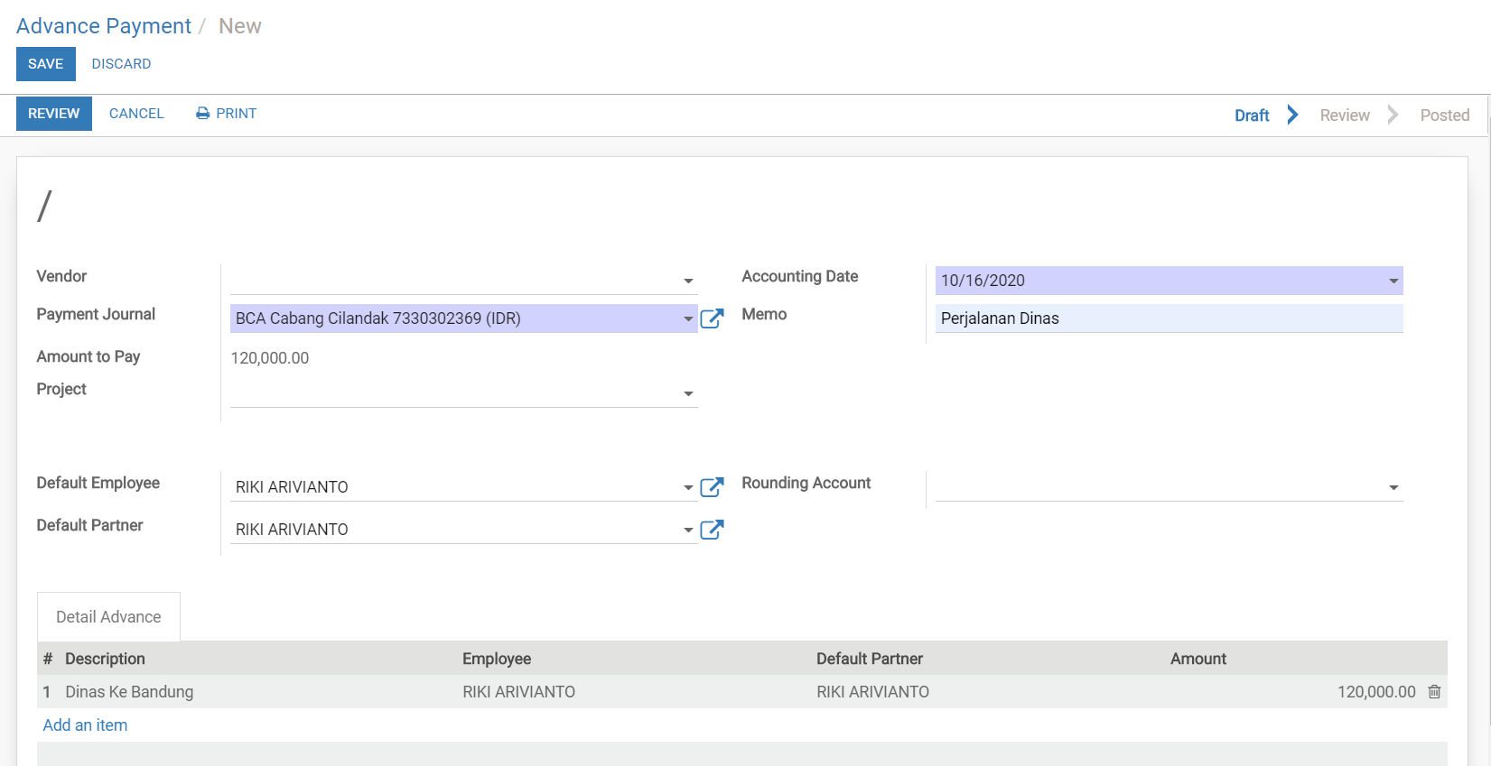Expand the Project dropdown

(x=689, y=394)
